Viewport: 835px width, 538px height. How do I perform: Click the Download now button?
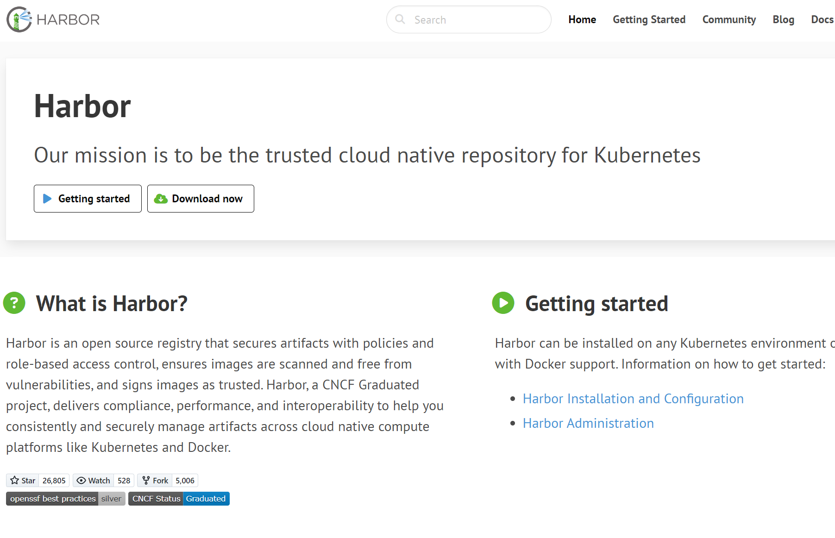pyautogui.click(x=201, y=199)
